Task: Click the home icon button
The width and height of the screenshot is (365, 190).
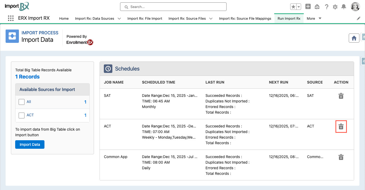Action: [354, 38]
